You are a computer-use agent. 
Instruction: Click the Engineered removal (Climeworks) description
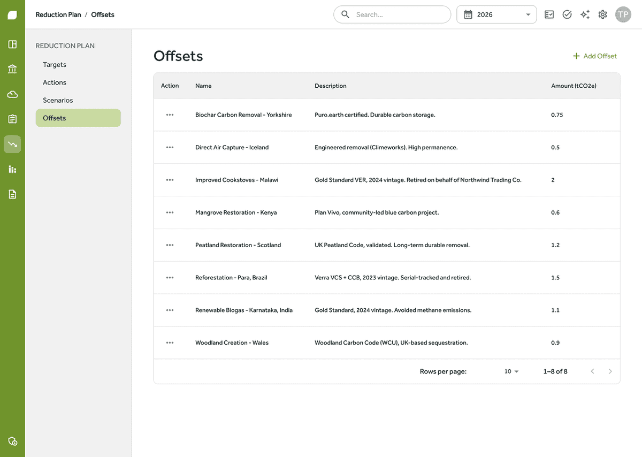point(386,147)
